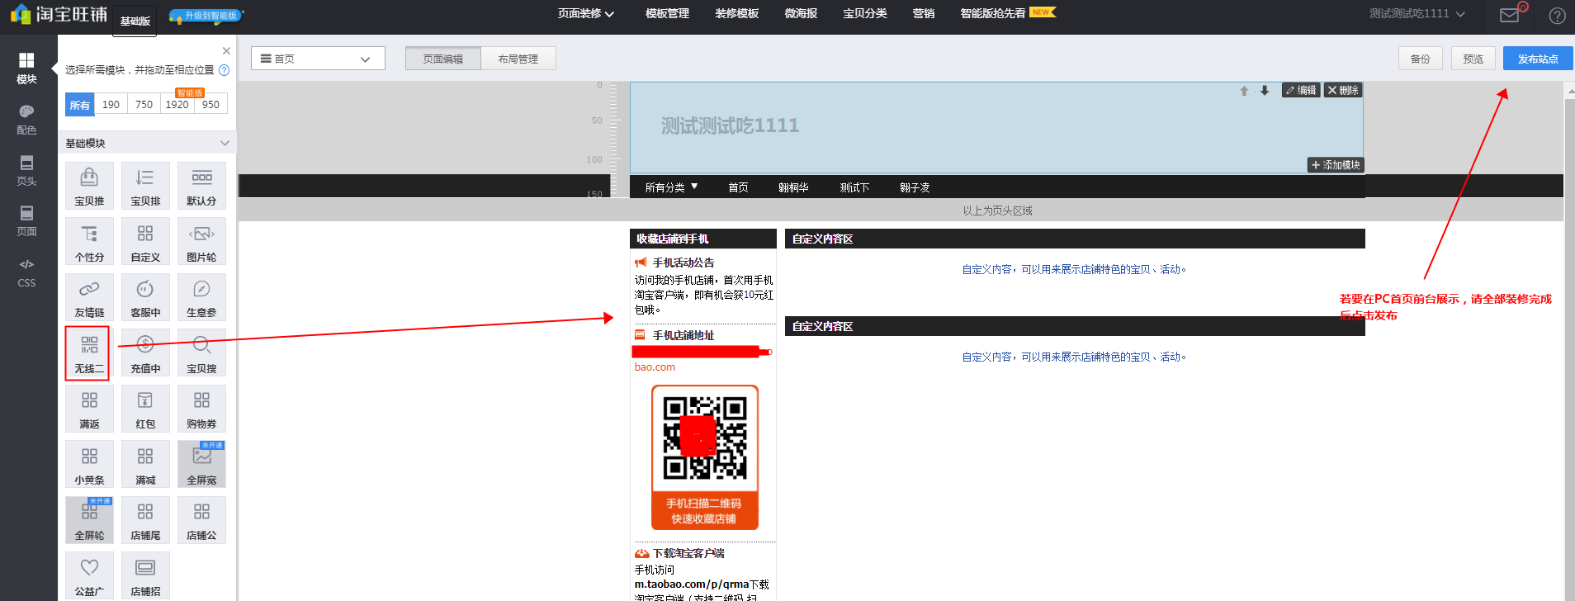Click 升级到智能版 upgrade badge

[206, 16]
